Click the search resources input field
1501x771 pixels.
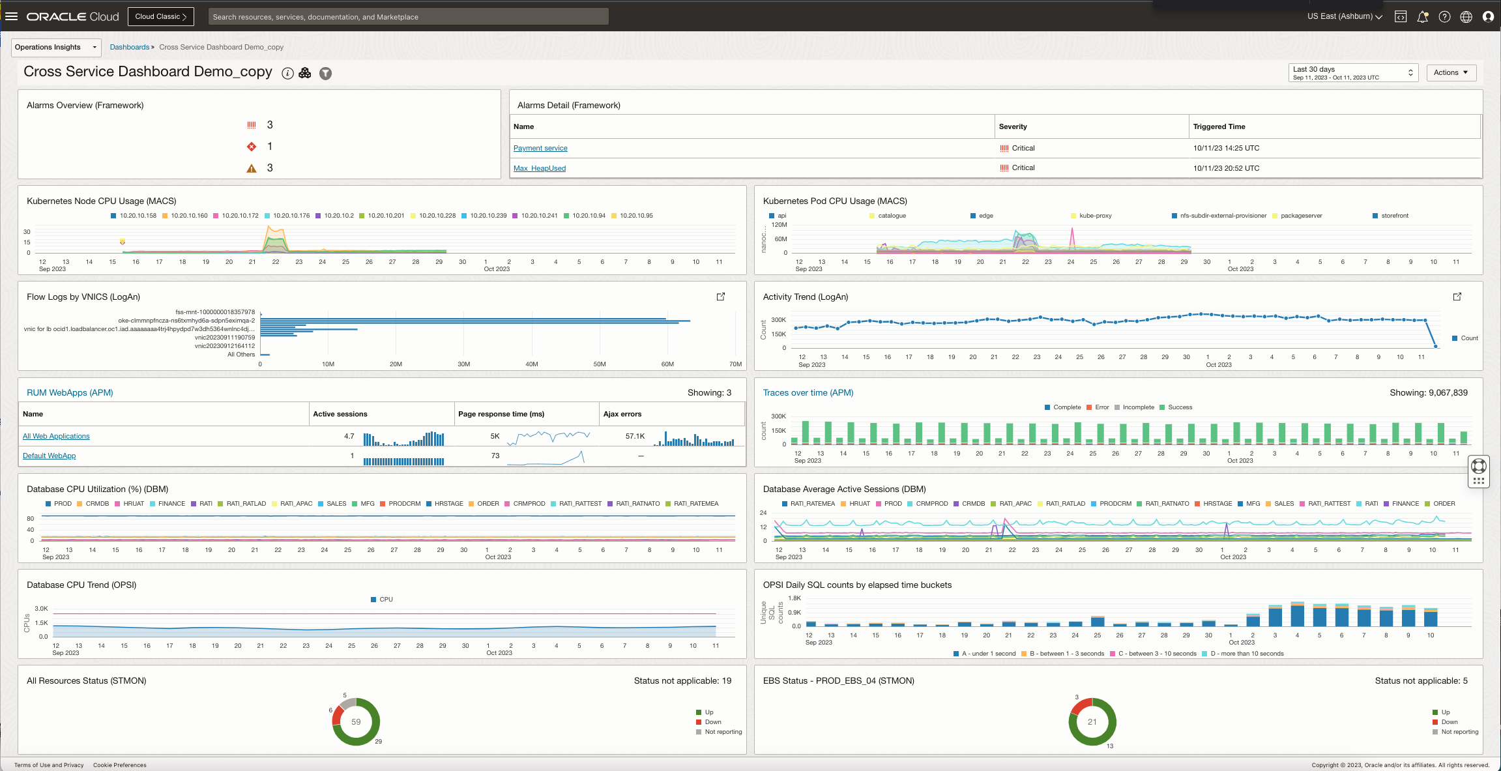(x=408, y=17)
